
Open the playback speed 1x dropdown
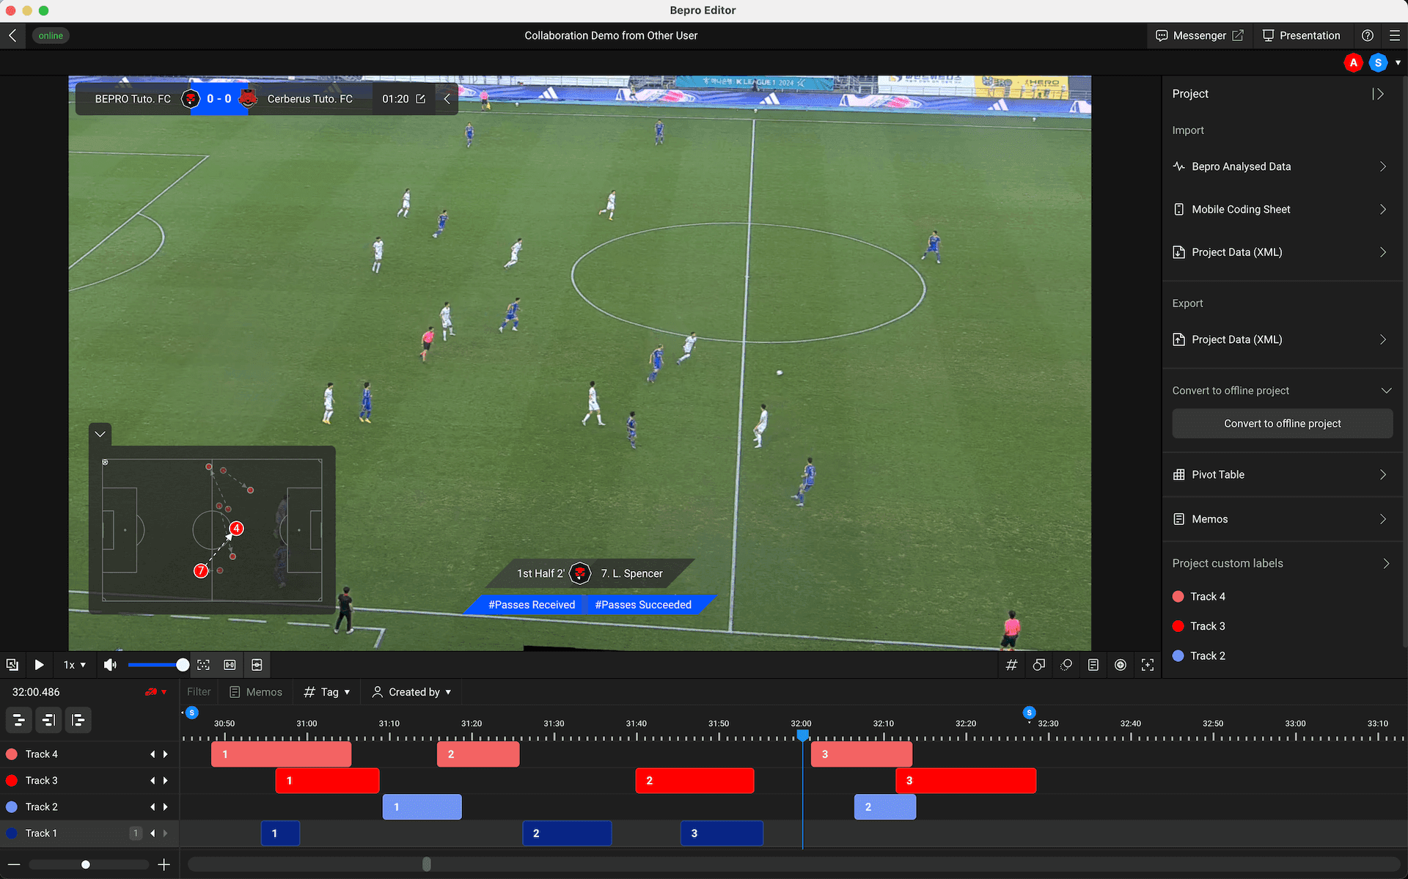[75, 665]
